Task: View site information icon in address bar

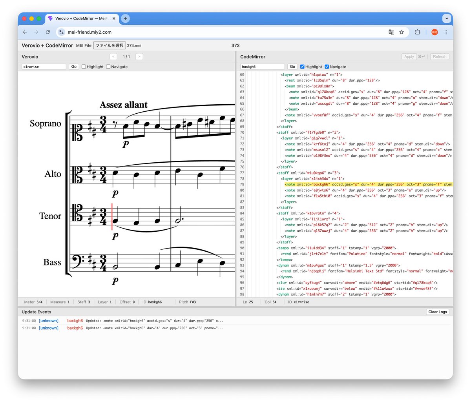Action: click(62, 32)
